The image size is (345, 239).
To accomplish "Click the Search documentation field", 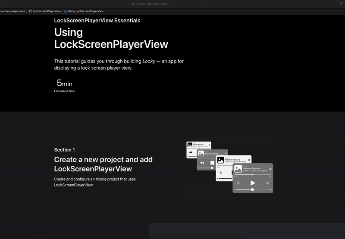I will [x=168, y=4].
